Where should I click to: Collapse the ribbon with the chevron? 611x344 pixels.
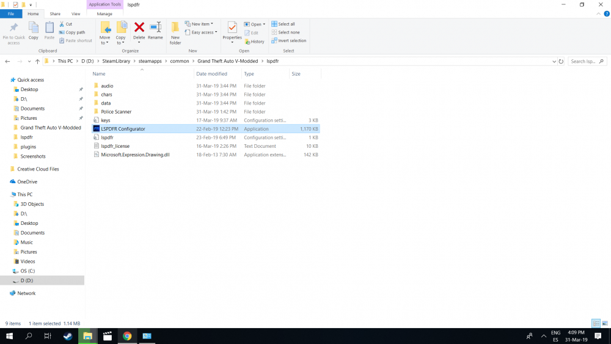point(599,13)
